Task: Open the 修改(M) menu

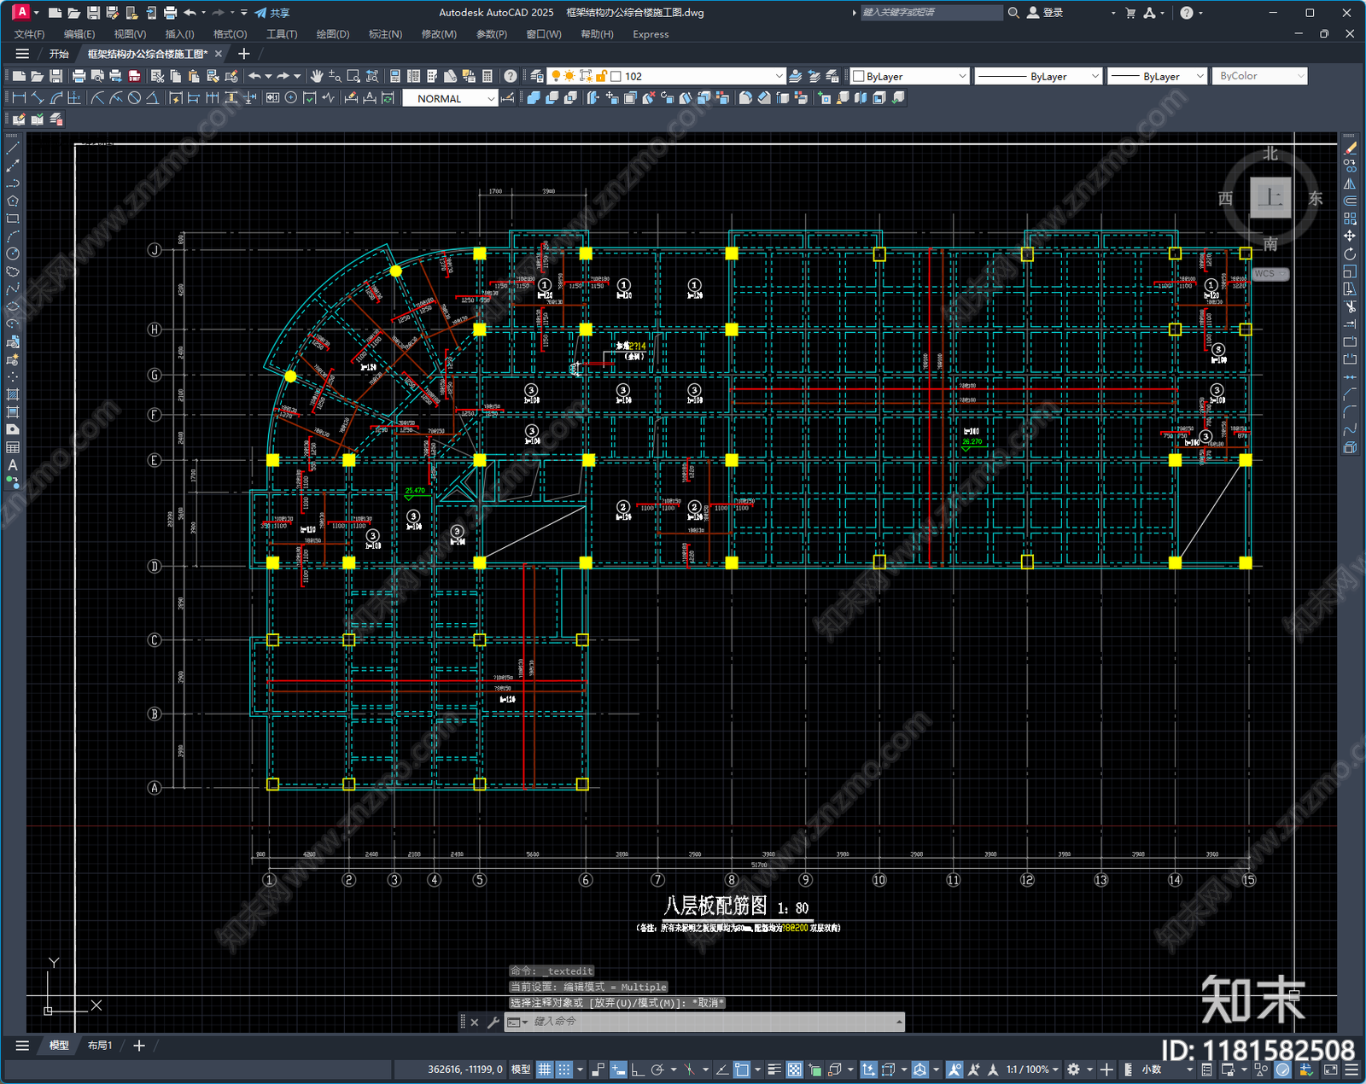Action: pyautogui.click(x=439, y=34)
